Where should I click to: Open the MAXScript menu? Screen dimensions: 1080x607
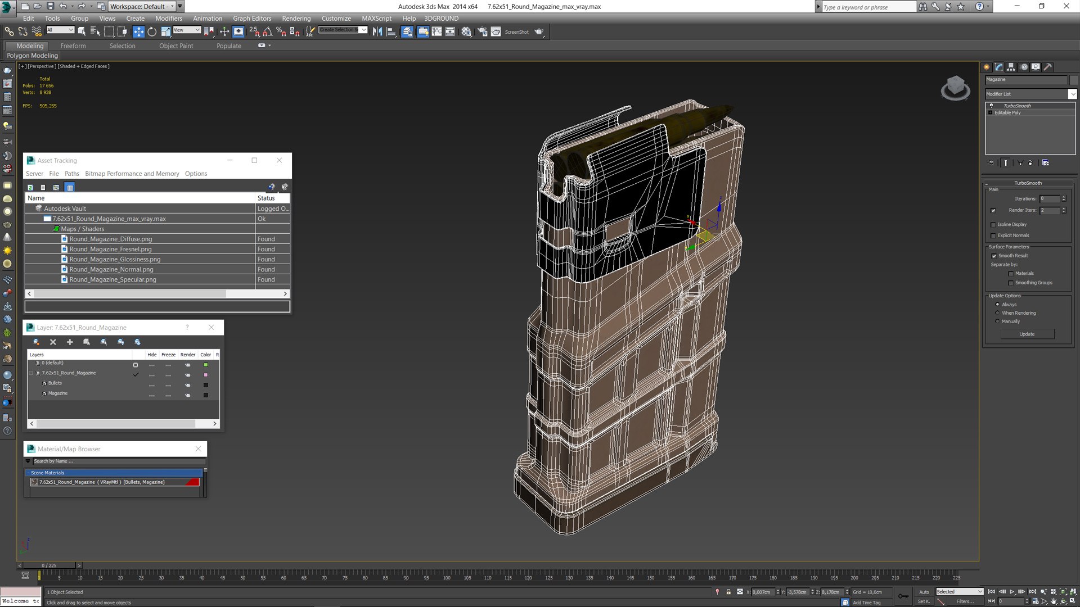pos(376,19)
